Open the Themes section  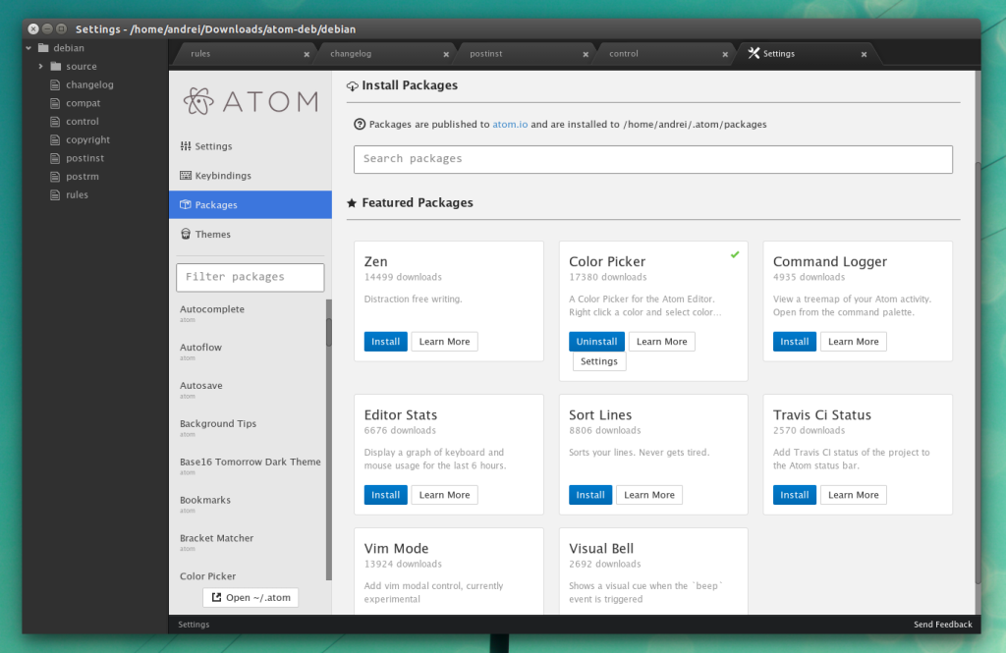tap(251, 234)
